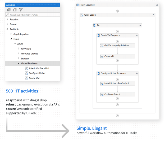Click the Azure Scope title text

point(90,15)
